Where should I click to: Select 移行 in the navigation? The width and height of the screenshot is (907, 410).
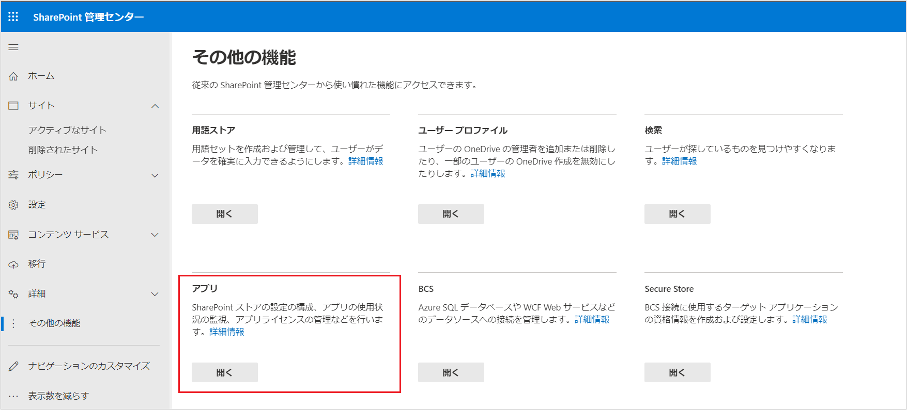37,264
